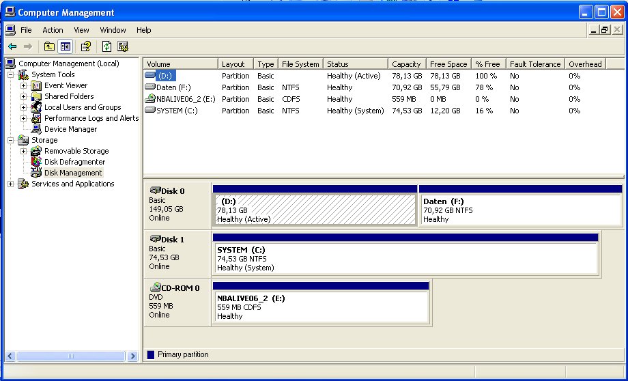
Task: Click the 16 % free value
Action: [x=484, y=111]
